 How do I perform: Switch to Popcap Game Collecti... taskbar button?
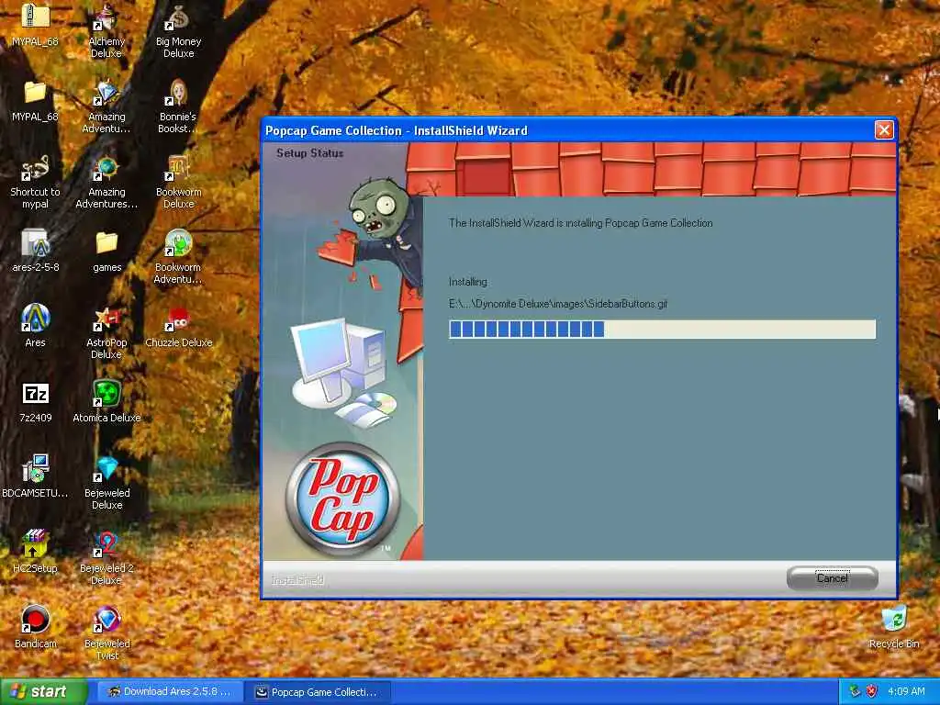coord(318,692)
